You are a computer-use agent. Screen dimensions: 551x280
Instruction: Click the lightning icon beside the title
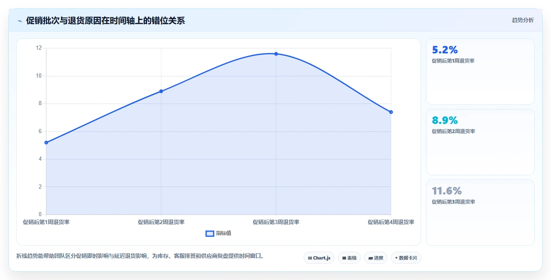(20, 21)
